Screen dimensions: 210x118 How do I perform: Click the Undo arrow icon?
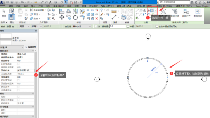[22, 2]
